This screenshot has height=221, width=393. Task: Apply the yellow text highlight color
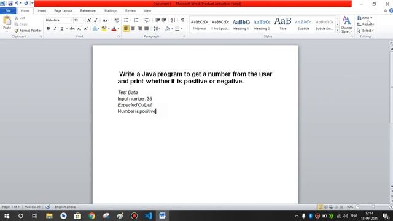(x=104, y=29)
